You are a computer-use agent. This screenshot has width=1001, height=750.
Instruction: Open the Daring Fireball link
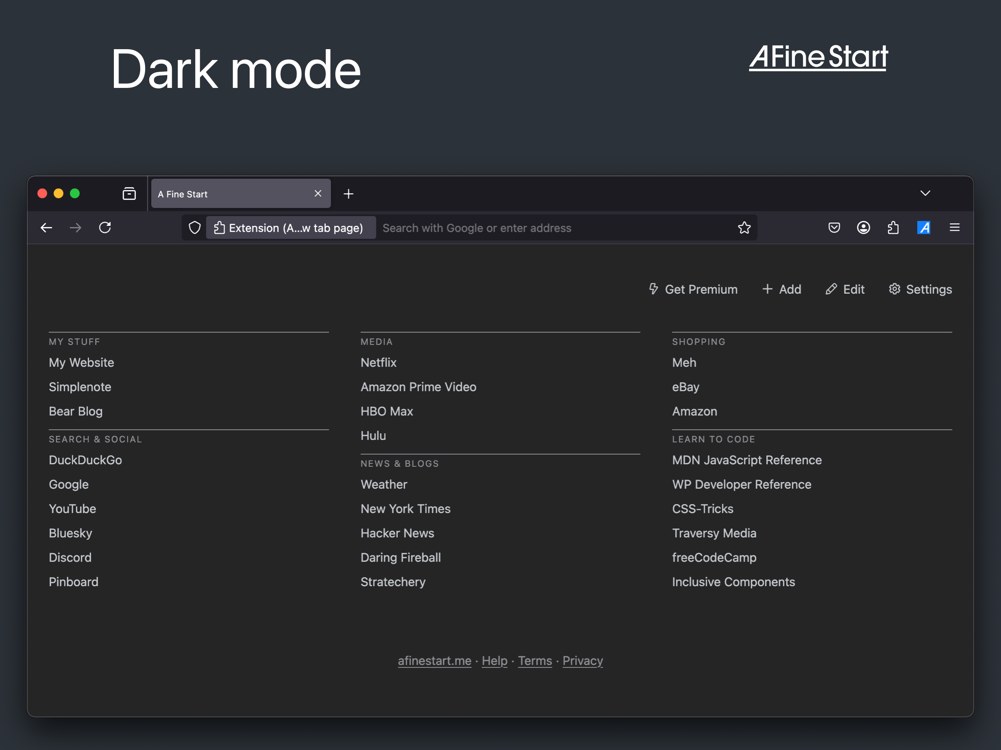[x=400, y=557]
